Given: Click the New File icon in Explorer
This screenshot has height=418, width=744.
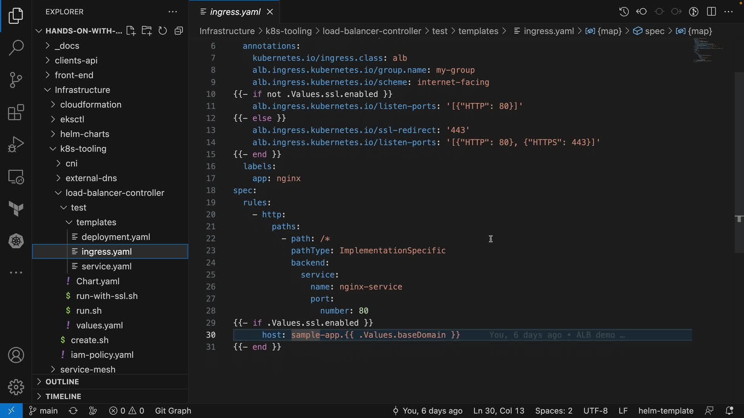Looking at the screenshot, I should [131, 31].
